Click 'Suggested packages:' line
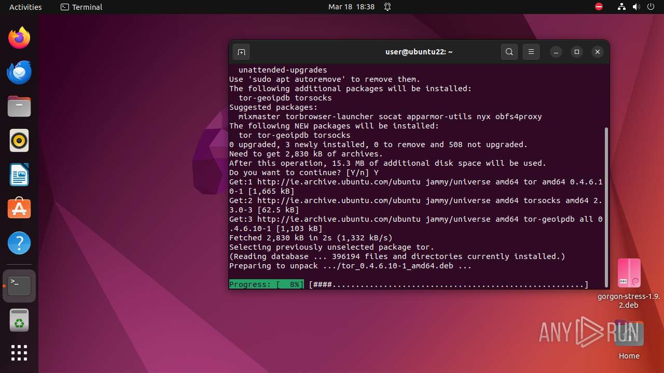Image resolution: width=664 pixels, height=373 pixels. click(273, 107)
